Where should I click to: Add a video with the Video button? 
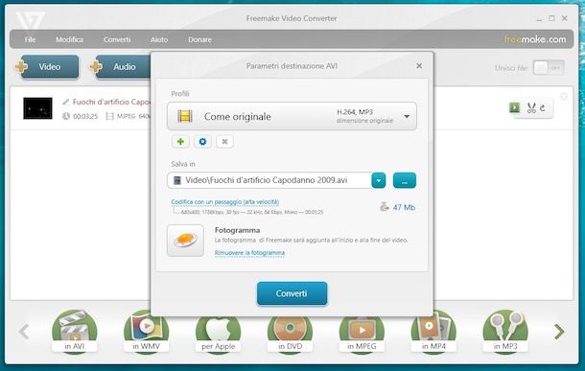click(49, 67)
